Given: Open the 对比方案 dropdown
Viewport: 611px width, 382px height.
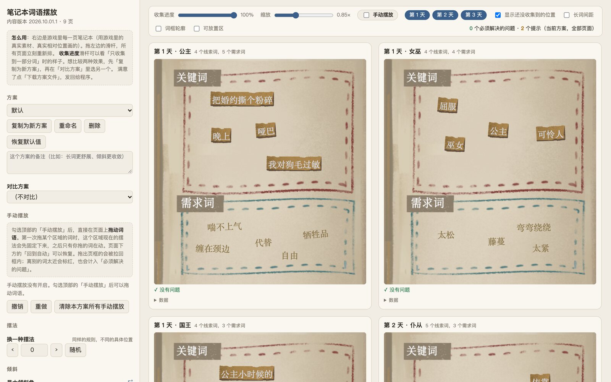Looking at the screenshot, I should click(x=70, y=197).
